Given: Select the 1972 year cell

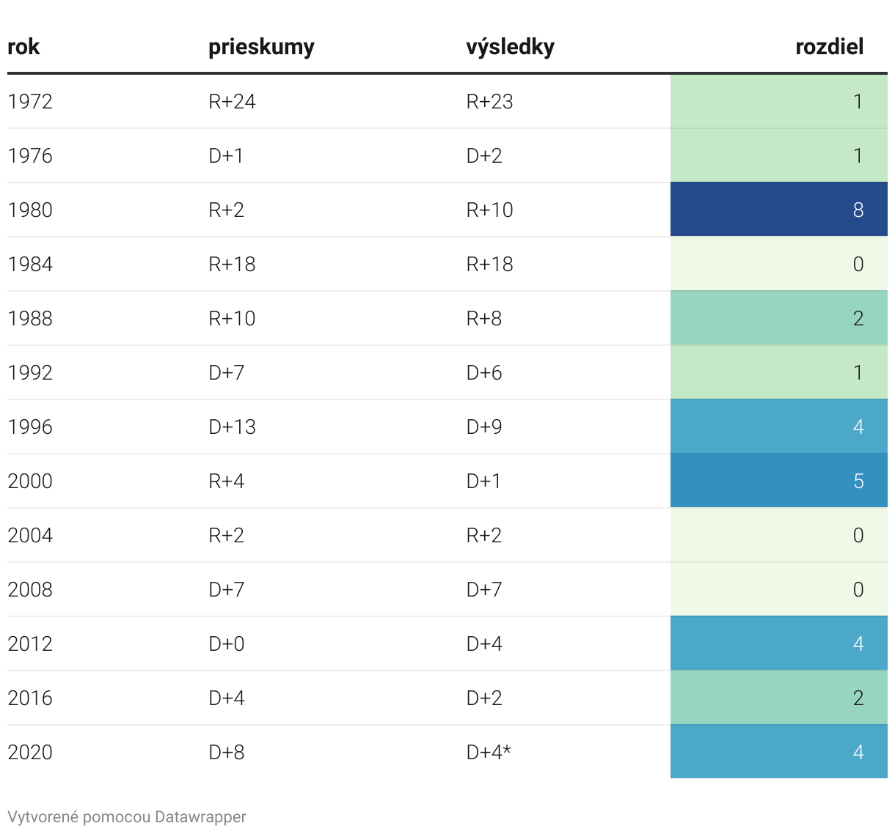Looking at the screenshot, I should [x=30, y=101].
